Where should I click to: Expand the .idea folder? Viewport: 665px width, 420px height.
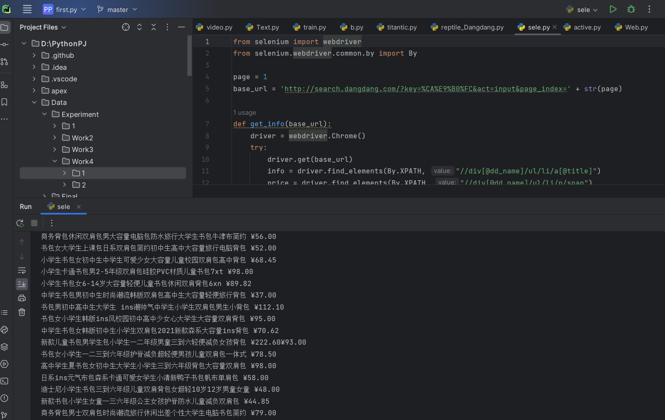pyautogui.click(x=34, y=67)
